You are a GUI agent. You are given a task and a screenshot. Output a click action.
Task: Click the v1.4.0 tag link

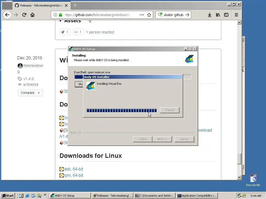point(29,79)
